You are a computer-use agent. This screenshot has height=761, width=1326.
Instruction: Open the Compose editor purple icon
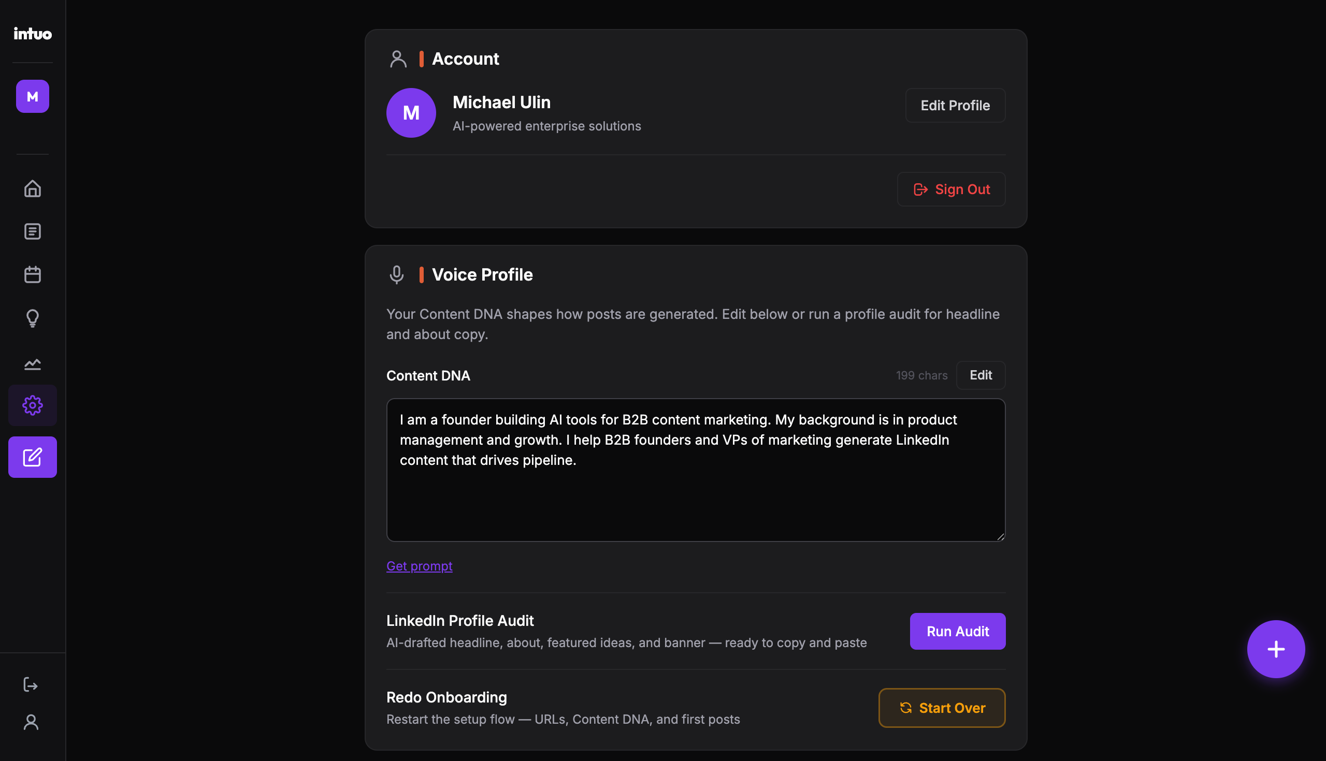tap(32, 457)
